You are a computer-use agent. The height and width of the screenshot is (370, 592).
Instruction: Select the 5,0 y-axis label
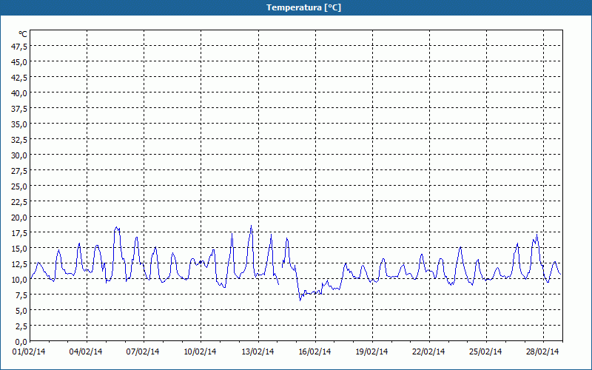pos(21,311)
